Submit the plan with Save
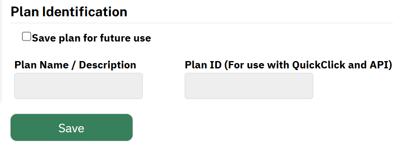 (72, 127)
